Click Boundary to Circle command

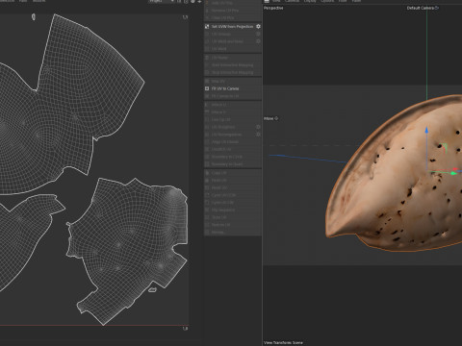point(227,157)
